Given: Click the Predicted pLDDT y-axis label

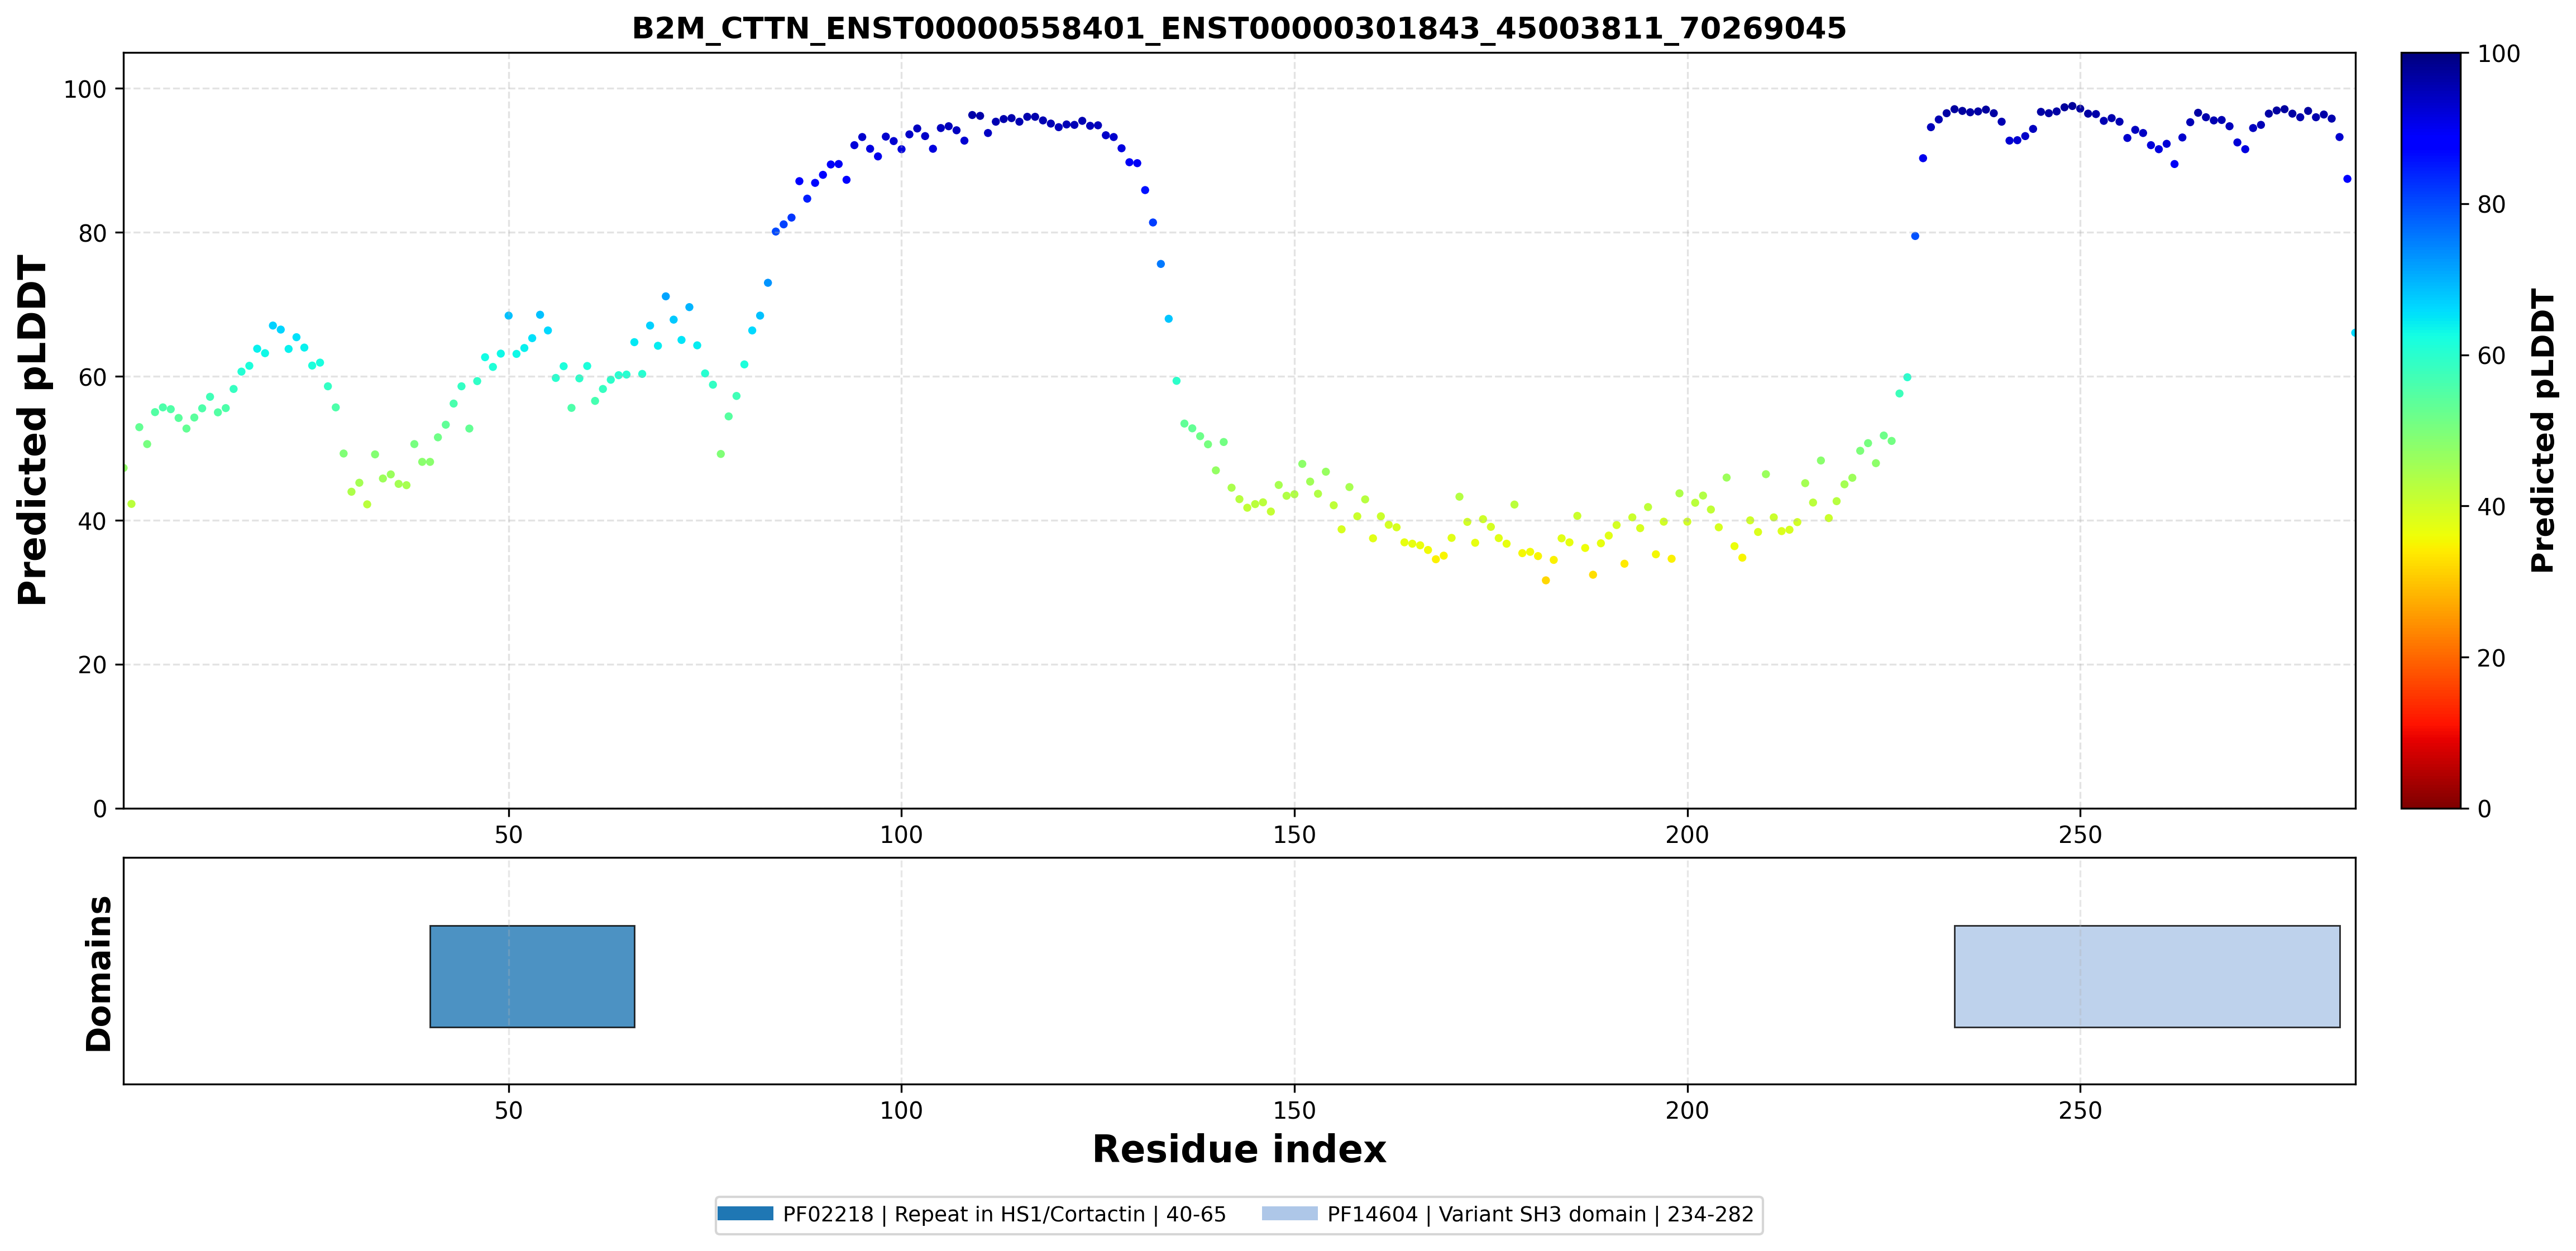Looking at the screenshot, I should (x=32, y=431).
